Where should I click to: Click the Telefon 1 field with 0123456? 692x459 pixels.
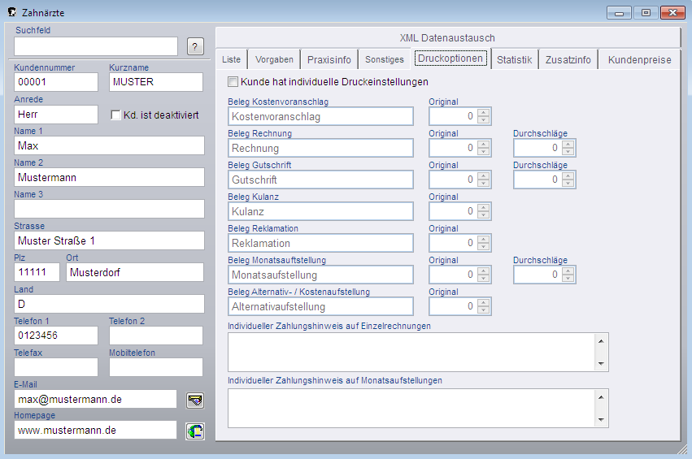(56, 336)
